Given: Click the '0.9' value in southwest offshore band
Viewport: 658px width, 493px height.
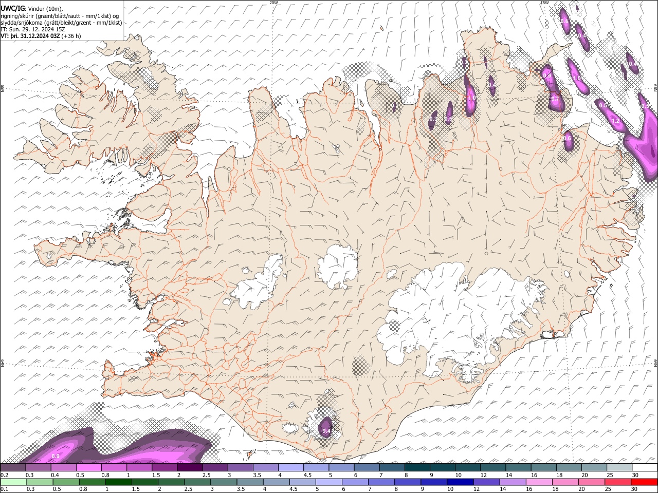Looking at the screenshot, I should [56, 456].
